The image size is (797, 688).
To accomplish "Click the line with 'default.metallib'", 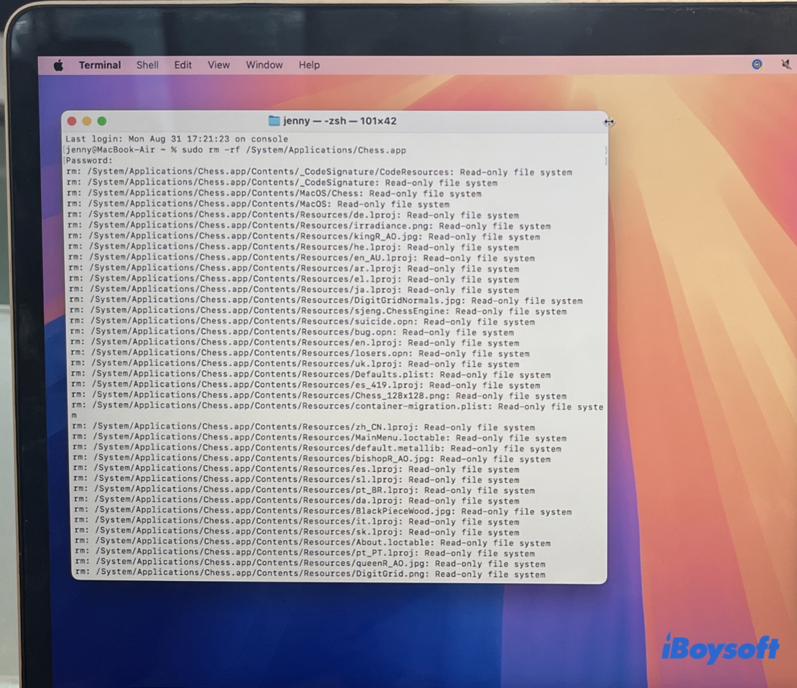I will pos(316,448).
